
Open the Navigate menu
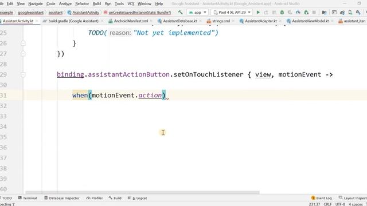pyautogui.click(x=36, y=4)
